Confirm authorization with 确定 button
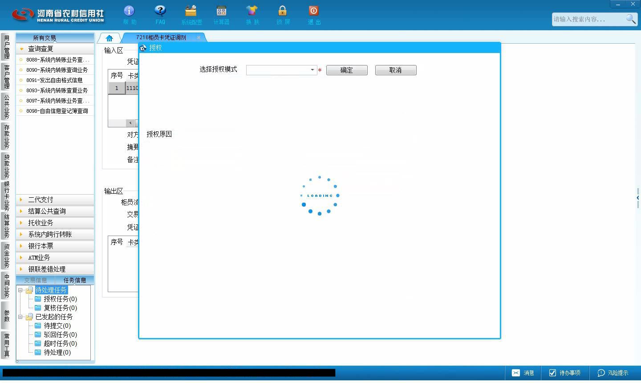The image size is (641, 383). (x=347, y=70)
